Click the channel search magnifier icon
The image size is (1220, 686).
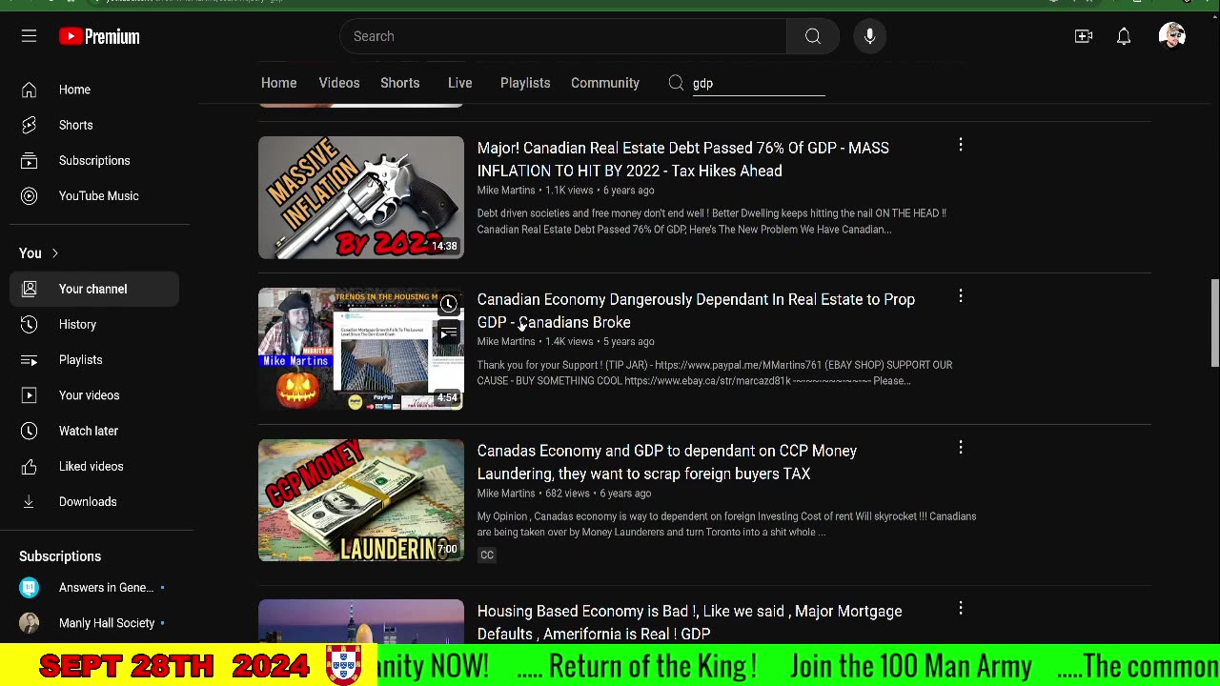pos(676,83)
